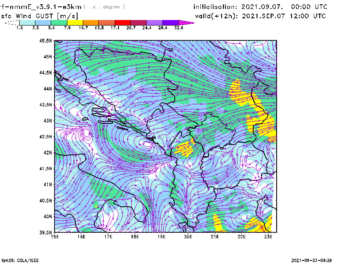Click the legend value 32.6
Image resolution: width=341 pixels, height=263 pixels.
click(x=179, y=28)
